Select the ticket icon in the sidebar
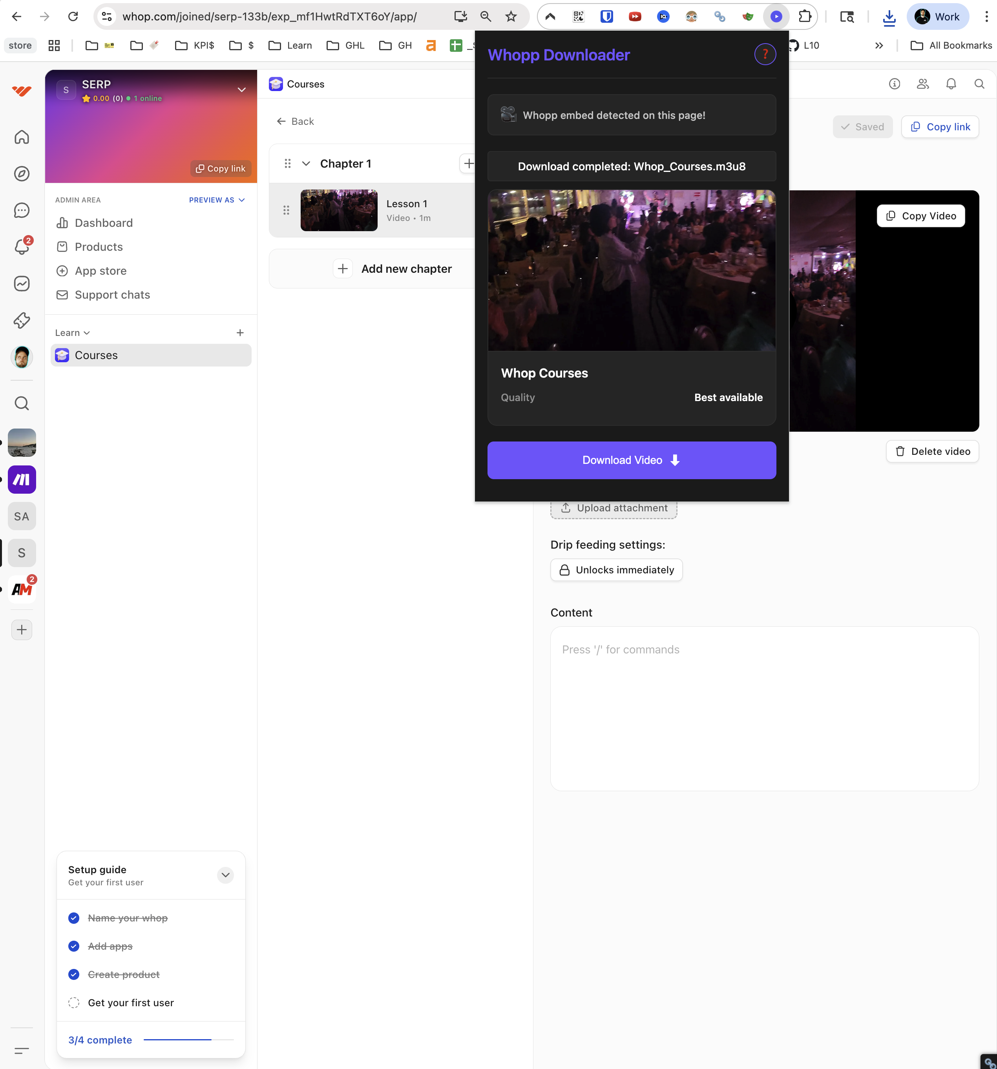997x1069 pixels. click(x=22, y=321)
